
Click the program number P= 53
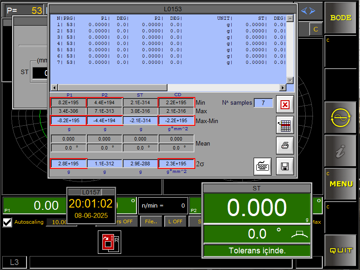point(24,11)
